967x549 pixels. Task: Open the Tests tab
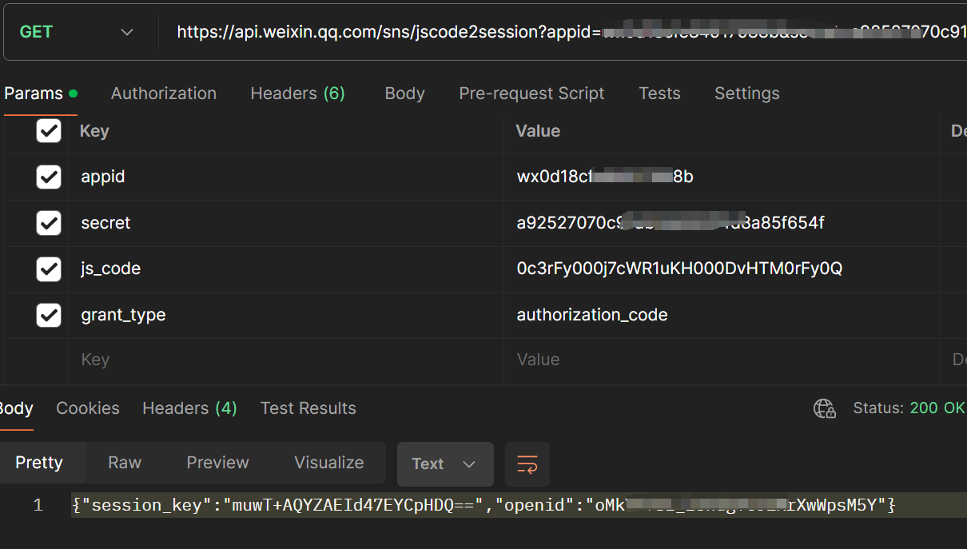coord(659,93)
